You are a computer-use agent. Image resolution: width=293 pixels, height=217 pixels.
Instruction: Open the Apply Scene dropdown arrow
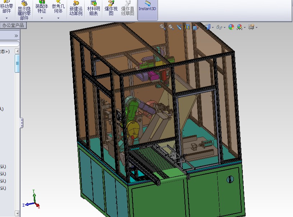tap(245, 27)
